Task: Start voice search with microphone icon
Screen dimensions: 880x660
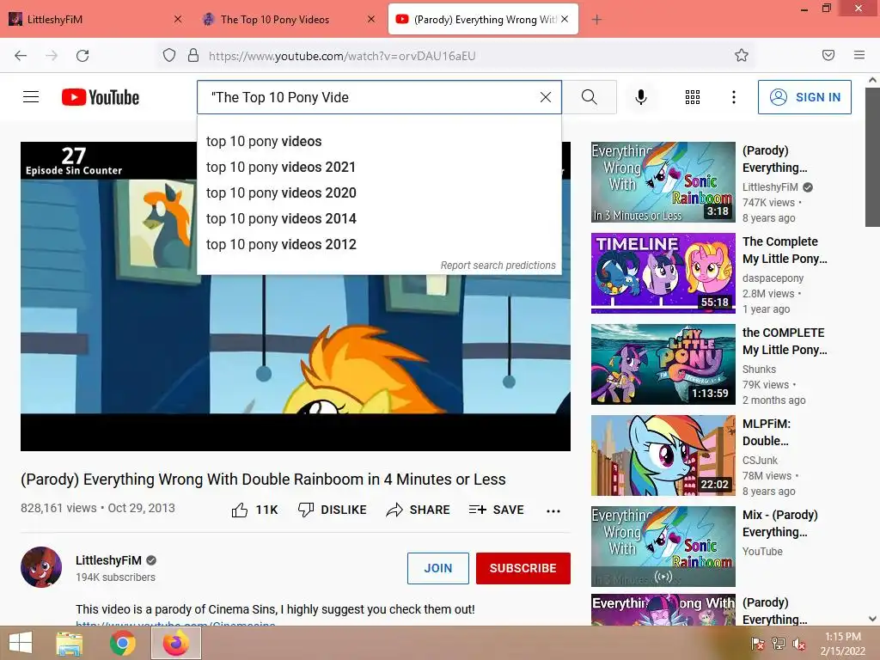Action: point(641,97)
